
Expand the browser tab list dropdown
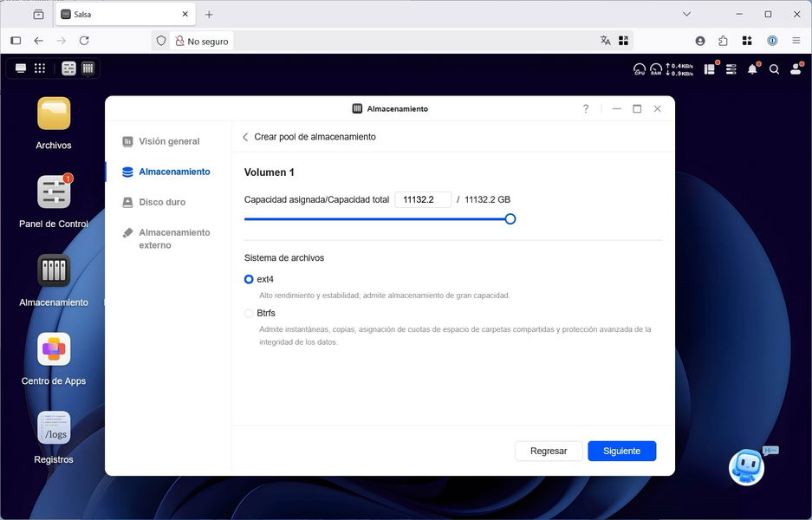(686, 14)
